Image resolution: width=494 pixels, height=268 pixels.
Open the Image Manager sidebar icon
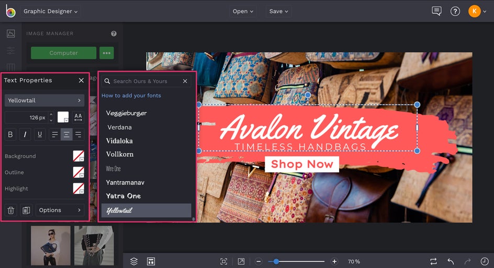click(x=10, y=33)
